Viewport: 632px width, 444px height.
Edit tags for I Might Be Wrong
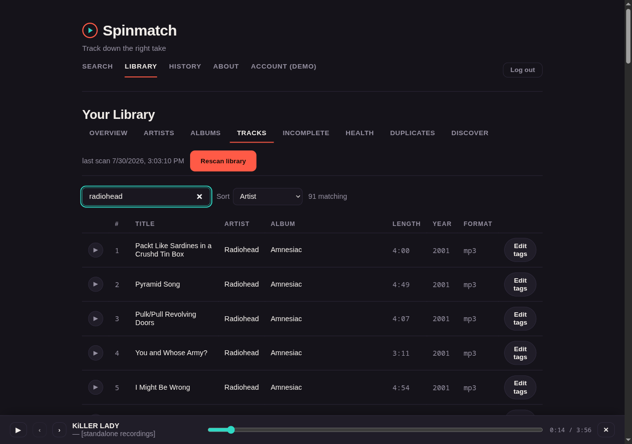pyautogui.click(x=520, y=387)
